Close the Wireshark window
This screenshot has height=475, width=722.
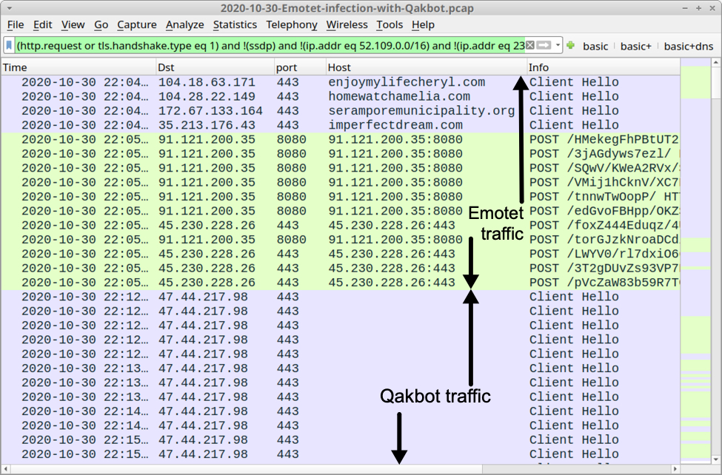point(712,8)
